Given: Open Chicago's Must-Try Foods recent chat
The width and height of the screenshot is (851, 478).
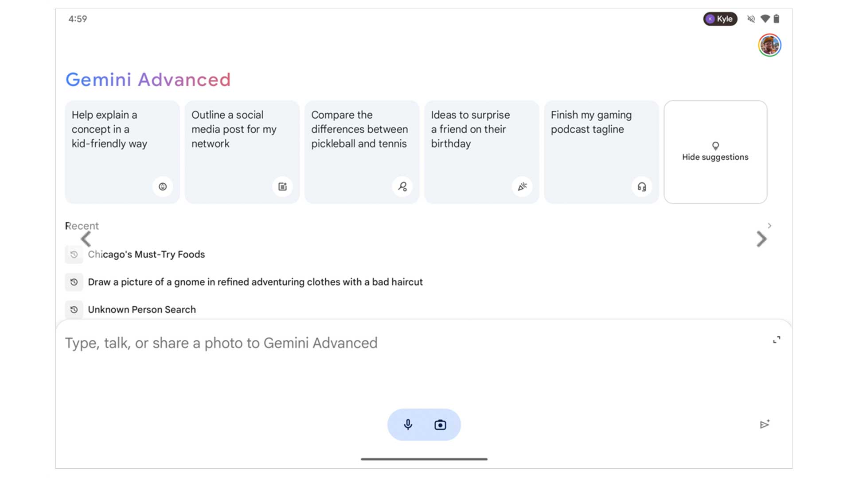Looking at the screenshot, I should tap(146, 254).
